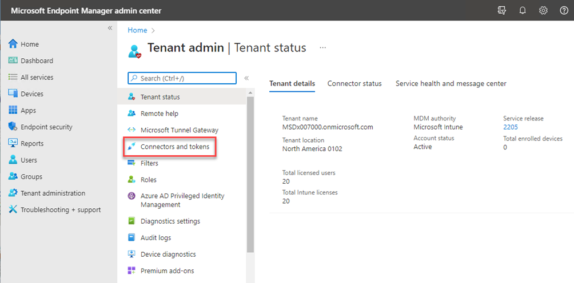This screenshot has width=574, height=283.
Task: Open the notifications bell icon
Action: coord(523,11)
